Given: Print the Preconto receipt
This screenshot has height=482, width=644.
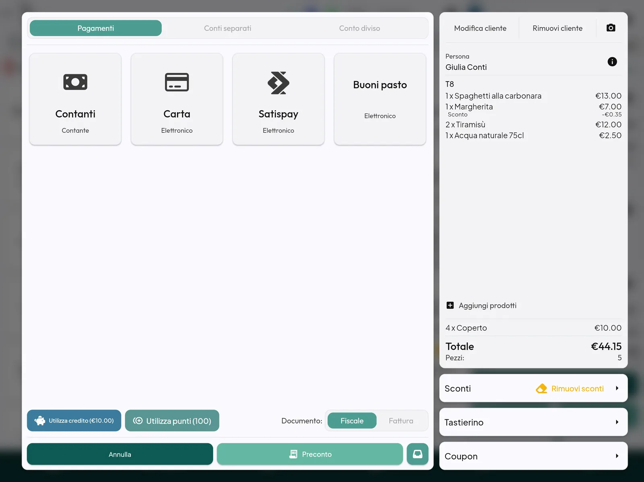Looking at the screenshot, I should [x=310, y=454].
